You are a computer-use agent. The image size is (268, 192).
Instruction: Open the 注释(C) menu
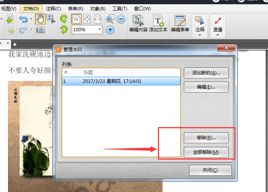53,9
